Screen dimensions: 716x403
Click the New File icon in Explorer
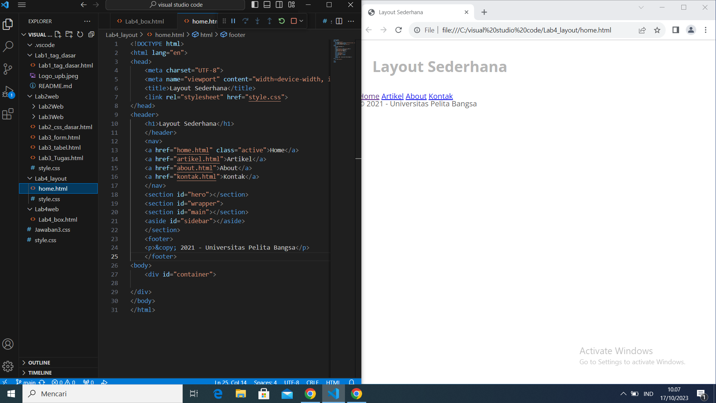point(58,34)
